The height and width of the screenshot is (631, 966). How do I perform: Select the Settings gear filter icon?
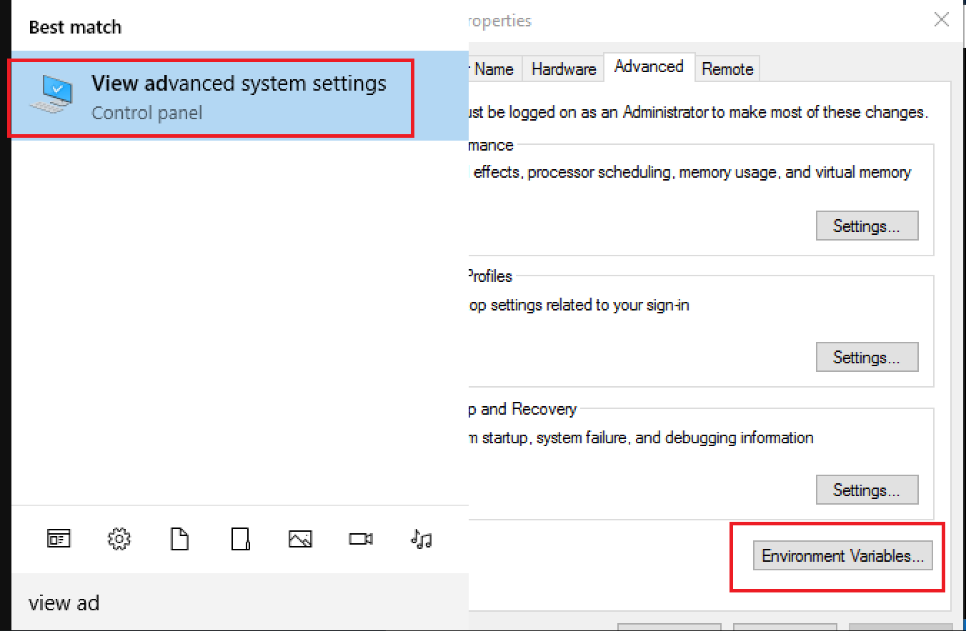coord(119,539)
